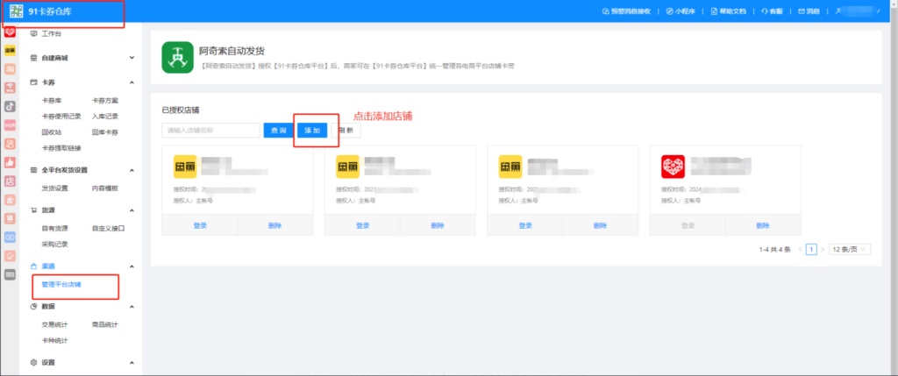Open 交易统计 in the sidebar
This screenshot has width=898, height=376.
pyautogui.click(x=55, y=324)
